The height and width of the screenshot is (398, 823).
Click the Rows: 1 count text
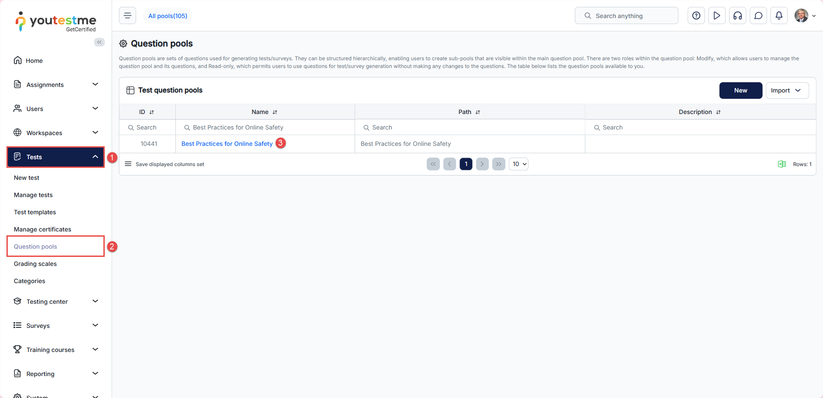point(802,164)
